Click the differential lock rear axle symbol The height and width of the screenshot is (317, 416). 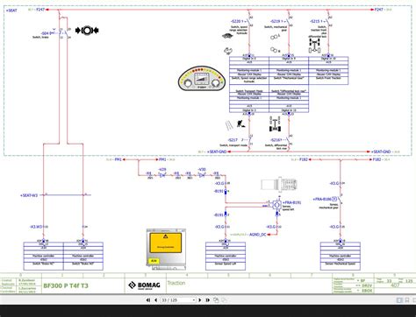coord(275,124)
